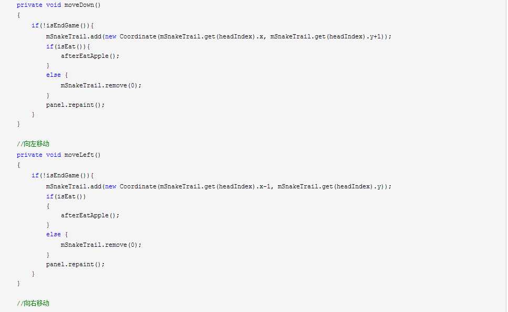The width and height of the screenshot is (508, 312).
Task: Click if(isEat()){ in moveDown
Action: [68, 46]
